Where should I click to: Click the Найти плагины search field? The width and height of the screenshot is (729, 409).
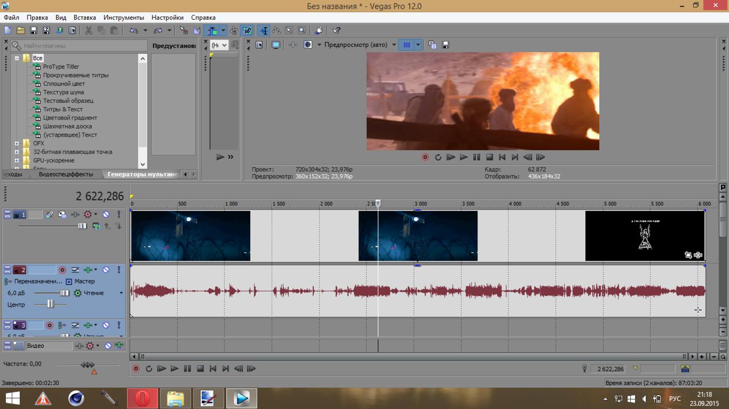pos(80,46)
